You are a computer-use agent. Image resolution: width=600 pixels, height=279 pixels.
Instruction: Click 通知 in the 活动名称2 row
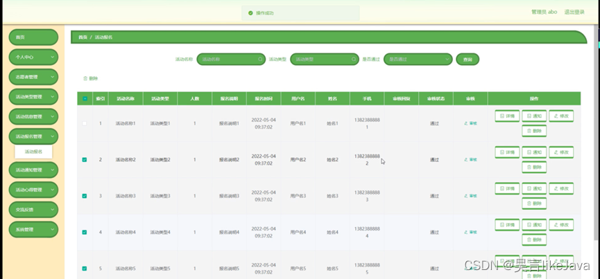point(534,152)
